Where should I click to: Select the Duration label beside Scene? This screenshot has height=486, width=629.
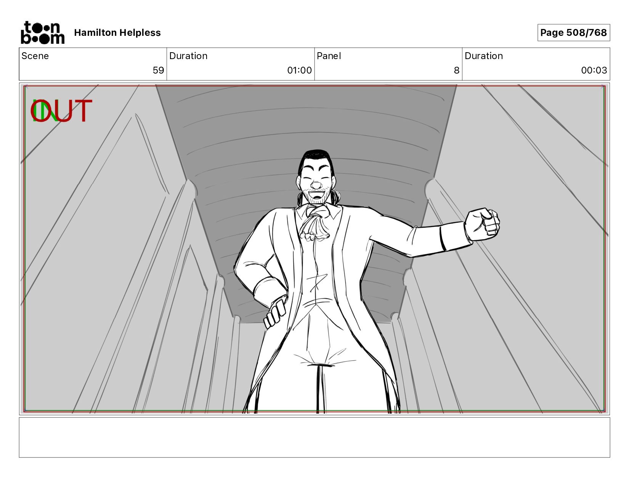188,56
